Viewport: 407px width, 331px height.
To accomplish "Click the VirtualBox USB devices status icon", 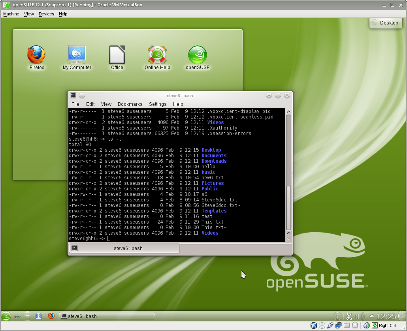I will (x=330, y=325).
